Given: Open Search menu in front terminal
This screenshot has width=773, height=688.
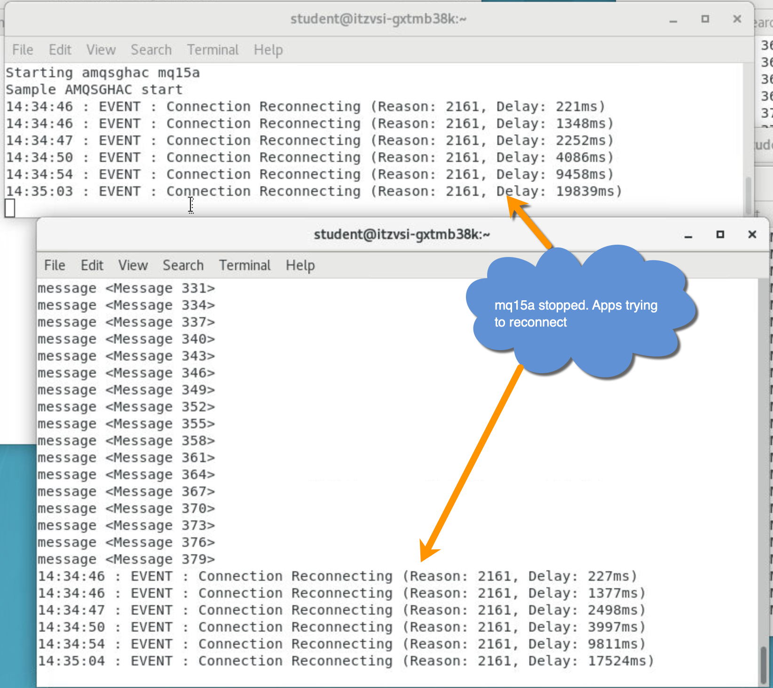Looking at the screenshot, I should [x=183, y=265].
